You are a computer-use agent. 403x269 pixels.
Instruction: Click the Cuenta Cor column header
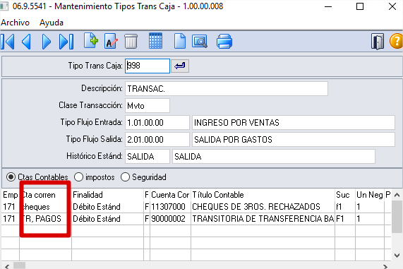point(170,195)
